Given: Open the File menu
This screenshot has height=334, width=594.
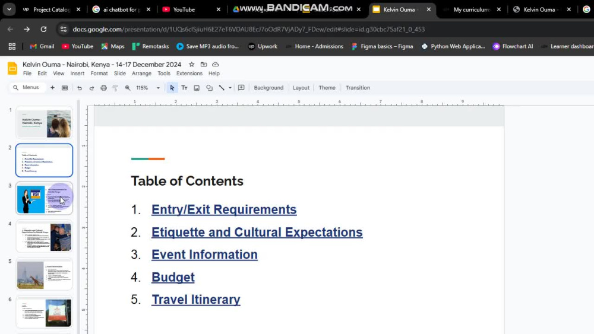Looking at the screenshot, I should point(27,74).
